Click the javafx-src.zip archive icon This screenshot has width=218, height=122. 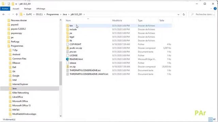coord(67,48)
